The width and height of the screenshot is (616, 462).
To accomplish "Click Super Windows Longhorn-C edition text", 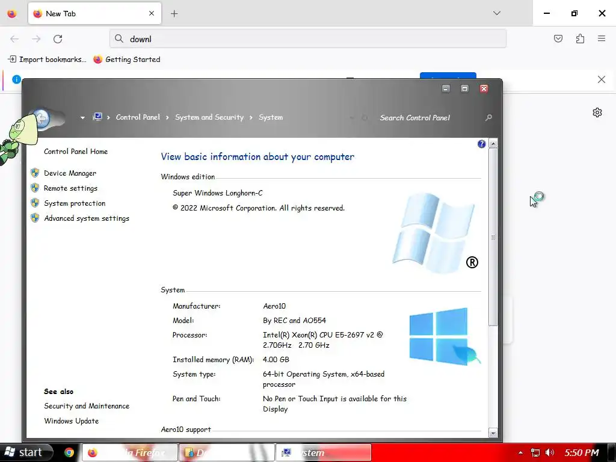I will (x=218, y=193).
